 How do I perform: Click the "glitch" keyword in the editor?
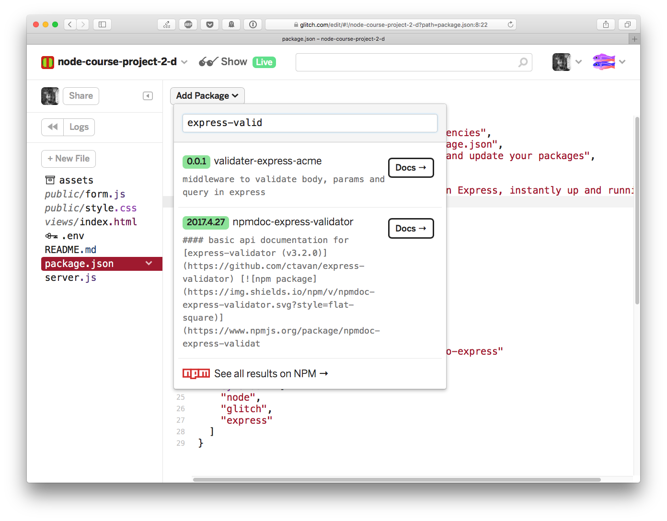pyautogui.click(x=244, y=409)
